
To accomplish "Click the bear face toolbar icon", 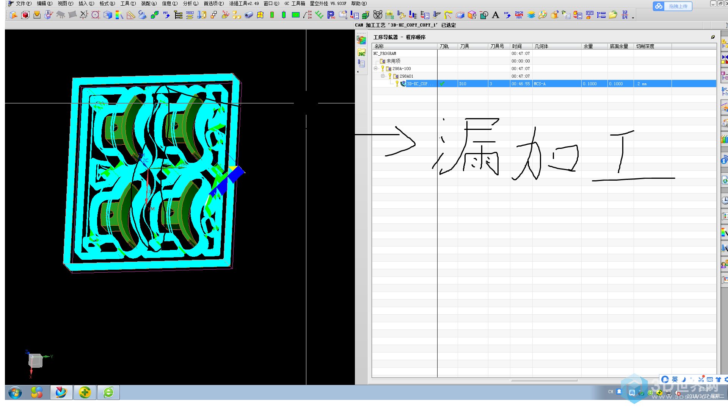I will coord(378,15).
